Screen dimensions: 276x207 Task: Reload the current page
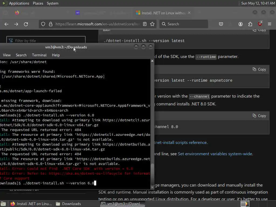[x=26, y=24]
